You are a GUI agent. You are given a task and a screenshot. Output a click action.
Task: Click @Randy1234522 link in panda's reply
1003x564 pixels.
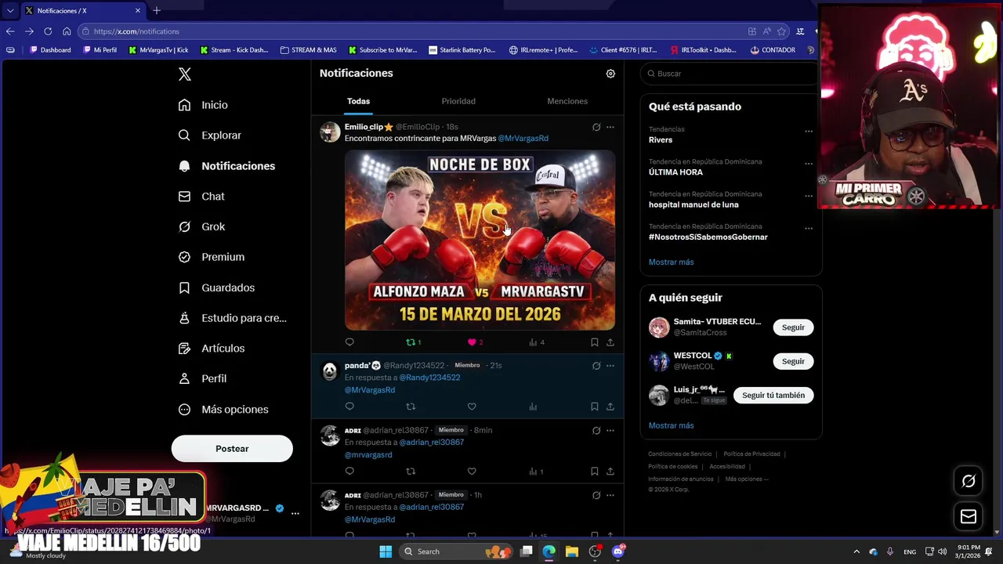click(x=429, y=378)
